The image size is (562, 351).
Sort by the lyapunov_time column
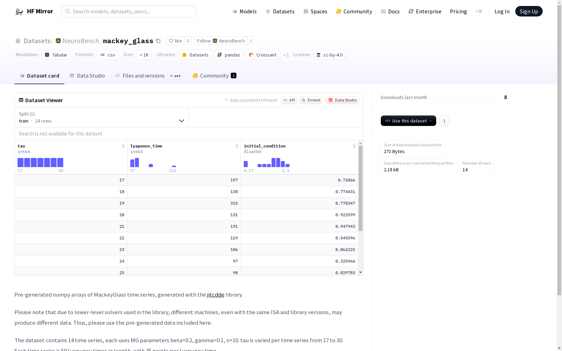click(237, 146)
